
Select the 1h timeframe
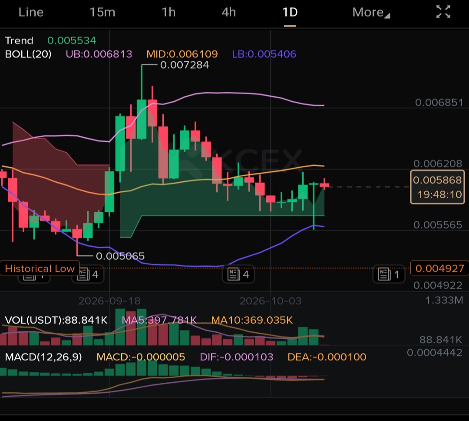tap(168, 12)
